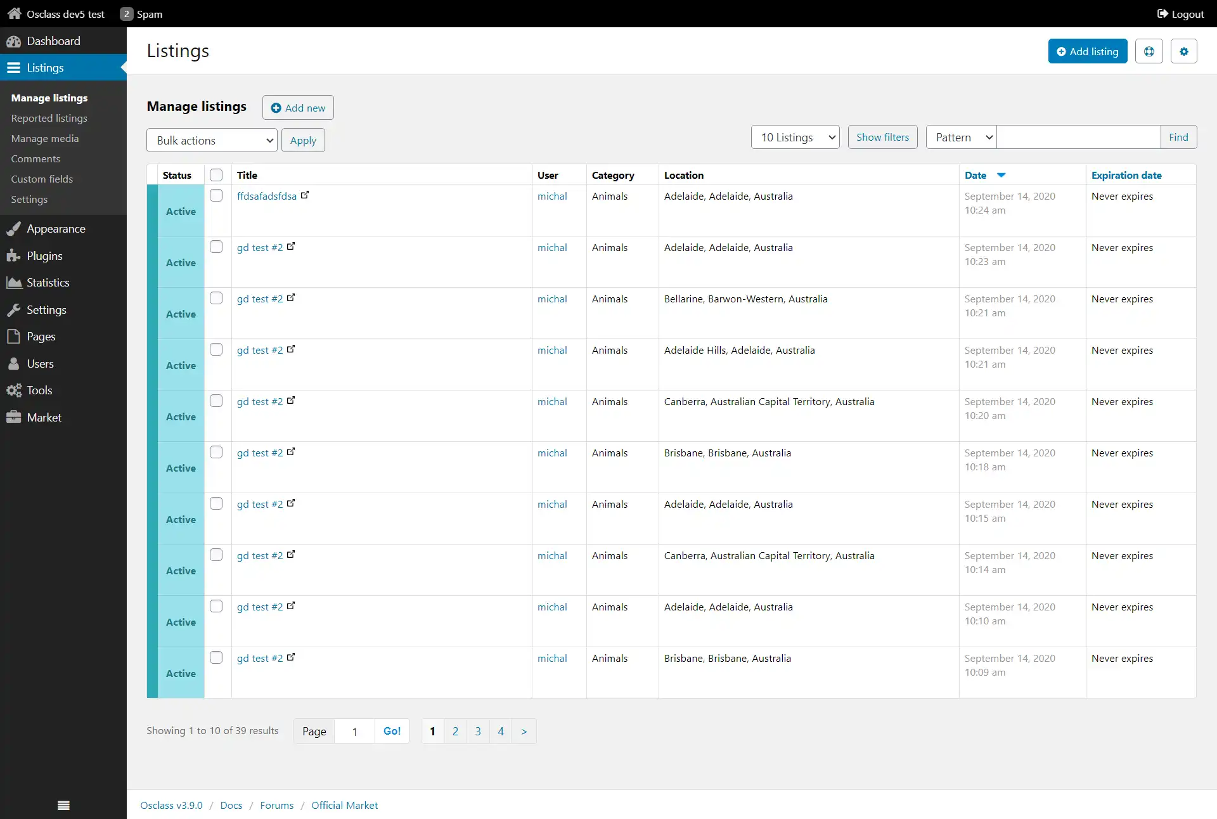Open Comments section in sidebar
Image resolution: width=1217 pixels, height=819 pixels.
35,158
